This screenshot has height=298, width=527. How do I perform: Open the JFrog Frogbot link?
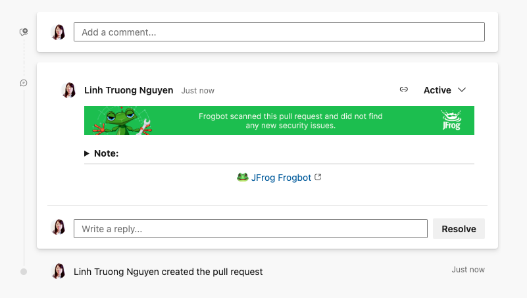[x=281, y=178]
